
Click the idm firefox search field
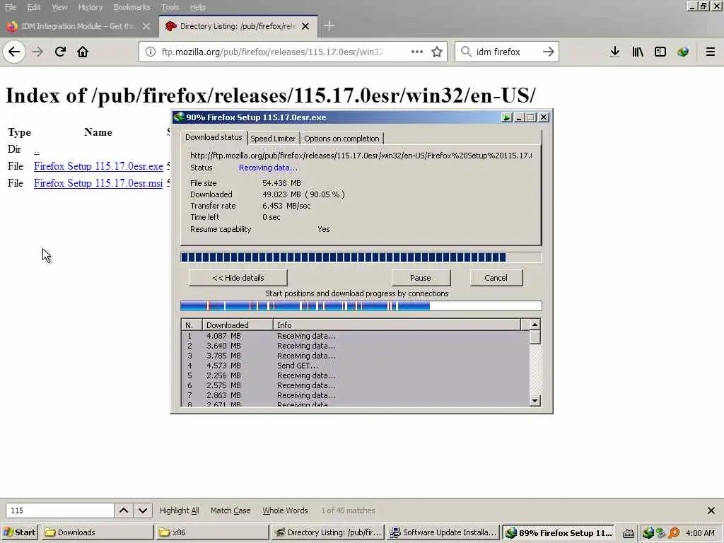tap(506, 52)
